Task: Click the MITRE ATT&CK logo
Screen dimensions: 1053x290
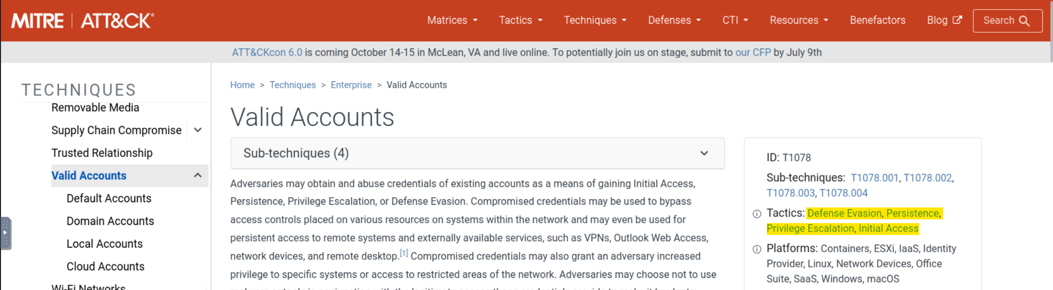Action: pyautogui.click(x=82, y=21)
